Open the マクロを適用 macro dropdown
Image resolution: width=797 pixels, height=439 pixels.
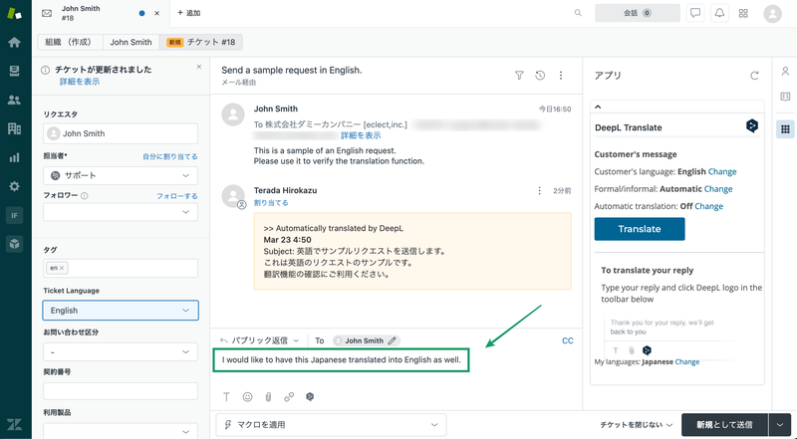(332, 425)
